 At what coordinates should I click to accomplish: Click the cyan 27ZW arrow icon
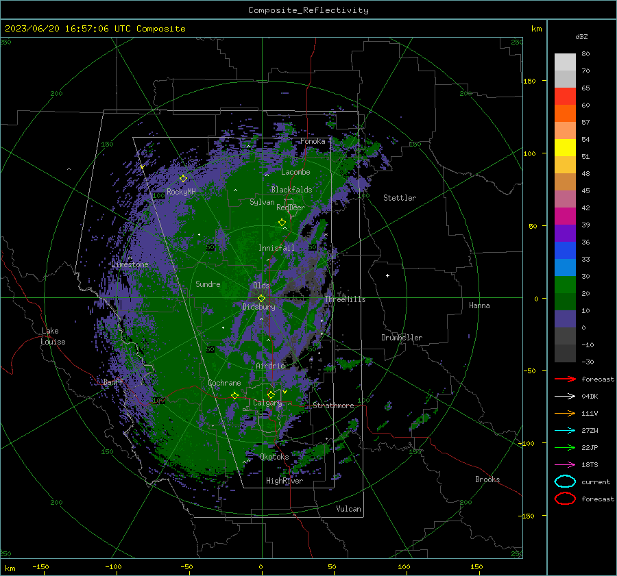point(565,431)
